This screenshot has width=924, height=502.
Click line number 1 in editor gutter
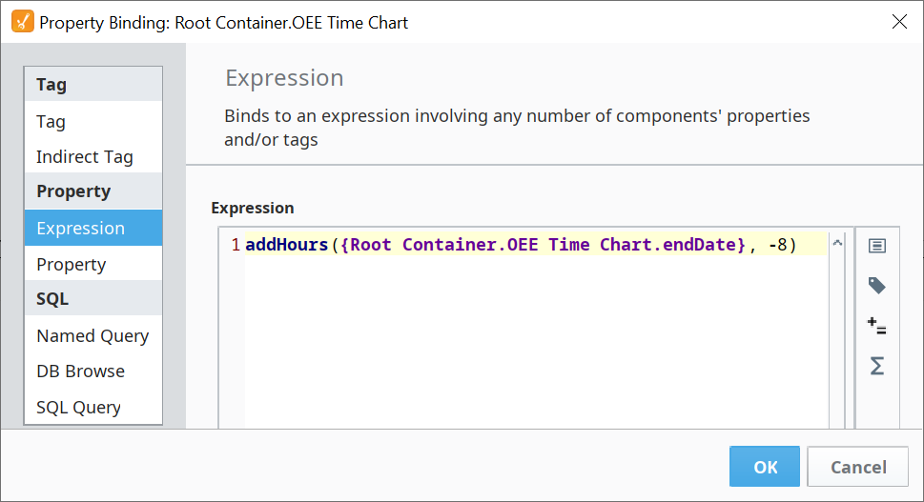tap(235, 245)
